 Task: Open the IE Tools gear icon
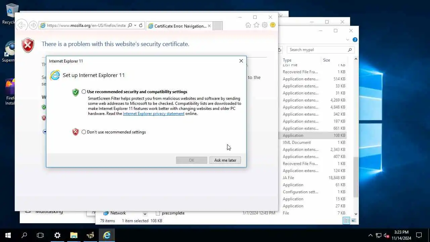click(x=265, y=25)
